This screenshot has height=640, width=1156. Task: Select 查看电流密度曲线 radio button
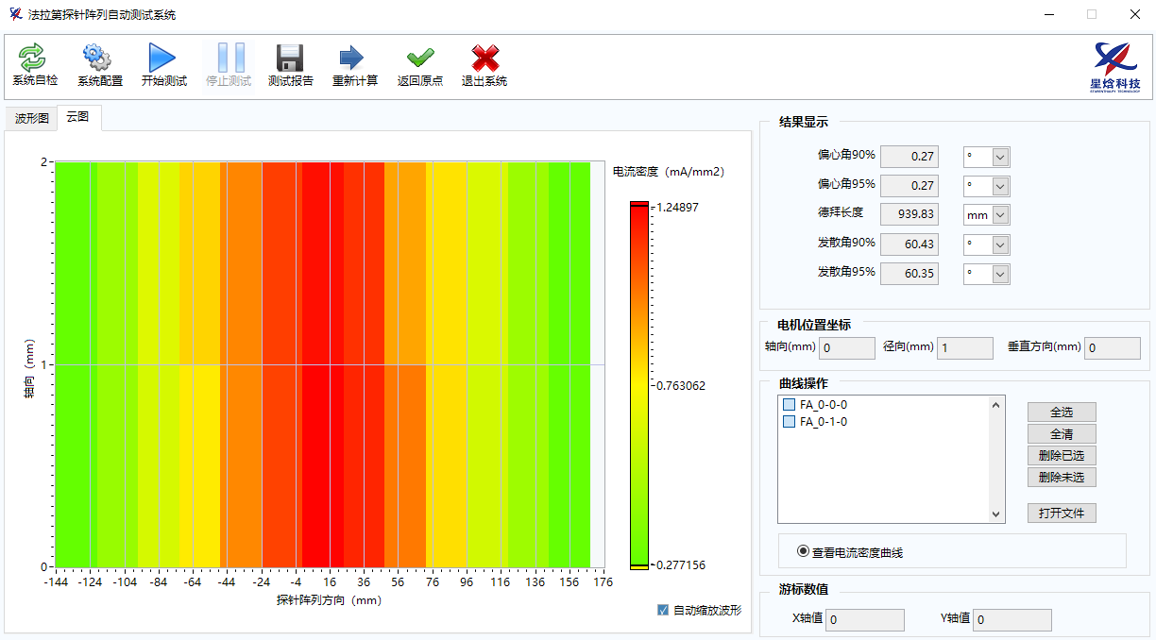804,551
